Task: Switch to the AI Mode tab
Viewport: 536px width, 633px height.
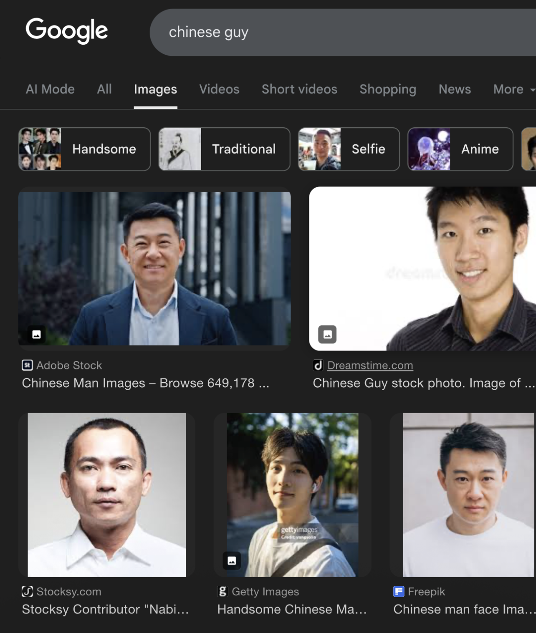Action: [50, 89]
